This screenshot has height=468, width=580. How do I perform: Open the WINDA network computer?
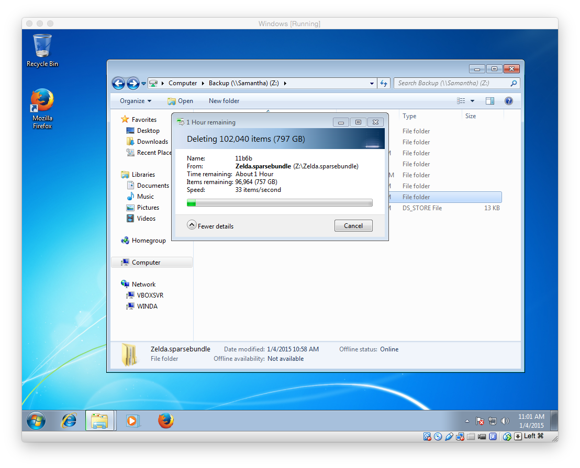tap(142, 306)
